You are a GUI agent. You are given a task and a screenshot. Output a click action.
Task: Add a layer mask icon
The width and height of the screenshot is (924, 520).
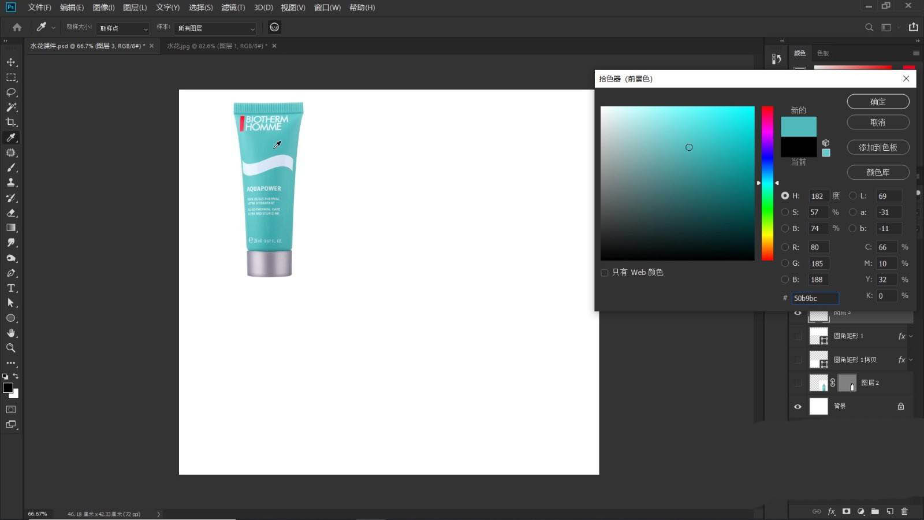pos(846,511)
